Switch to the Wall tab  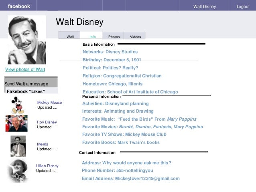69,35
